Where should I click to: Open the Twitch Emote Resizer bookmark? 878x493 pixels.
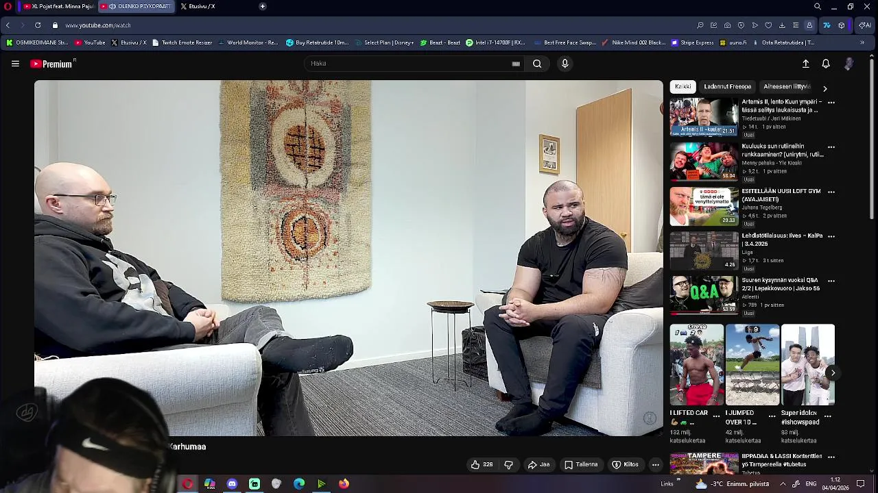coord(182,42)
